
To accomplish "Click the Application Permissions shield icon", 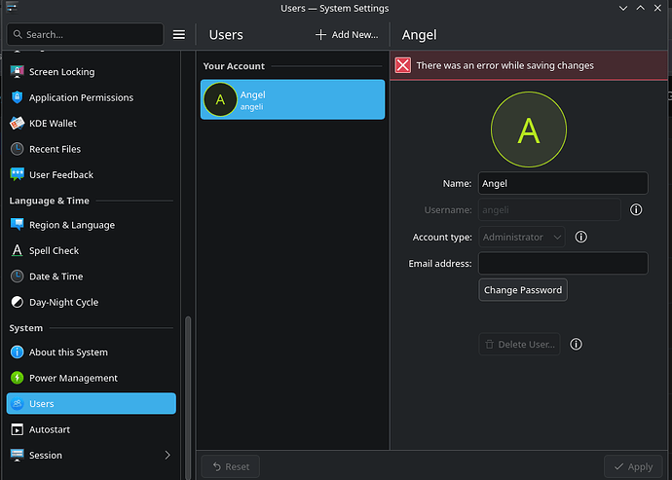I will (x=17, y=97).
